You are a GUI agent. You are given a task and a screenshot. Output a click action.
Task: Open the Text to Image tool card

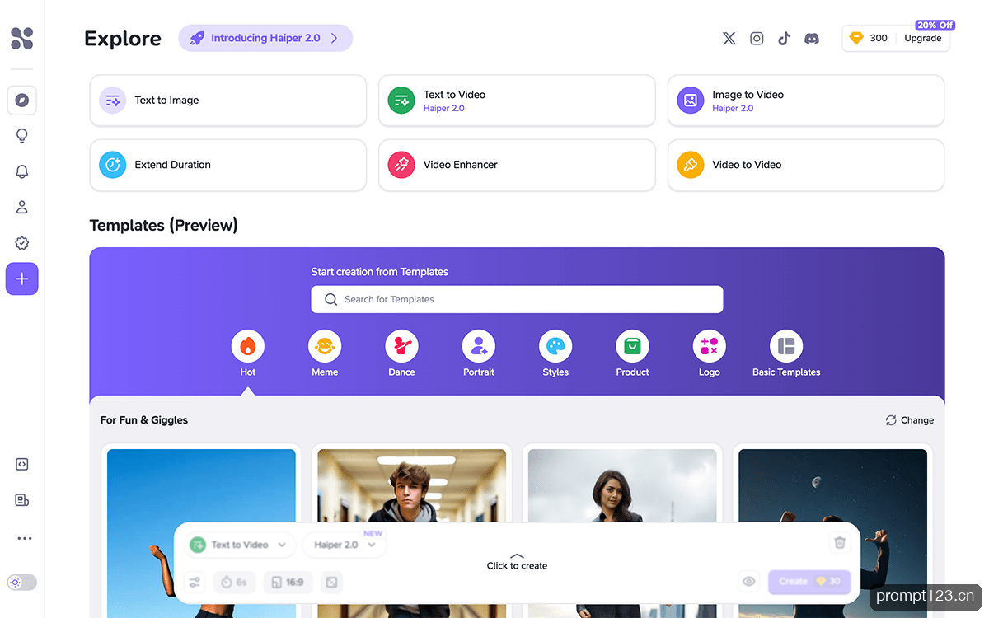tap(228, 101)
